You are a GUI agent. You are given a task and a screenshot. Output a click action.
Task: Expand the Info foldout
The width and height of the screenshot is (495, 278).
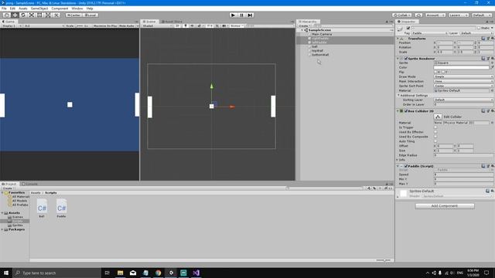398,160
